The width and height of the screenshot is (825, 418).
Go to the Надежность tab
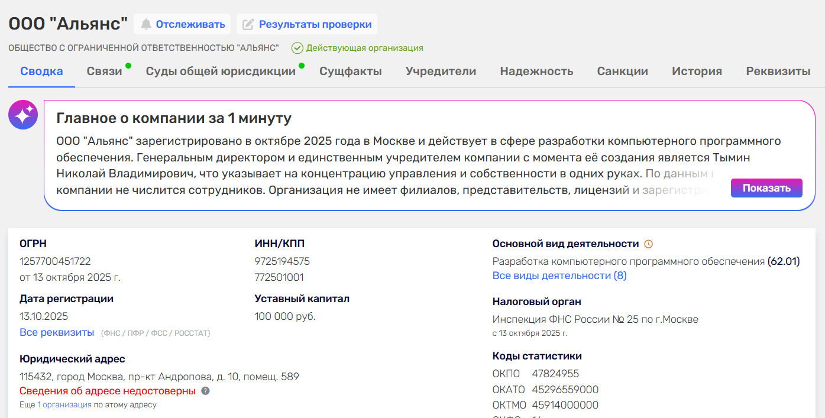536,72
